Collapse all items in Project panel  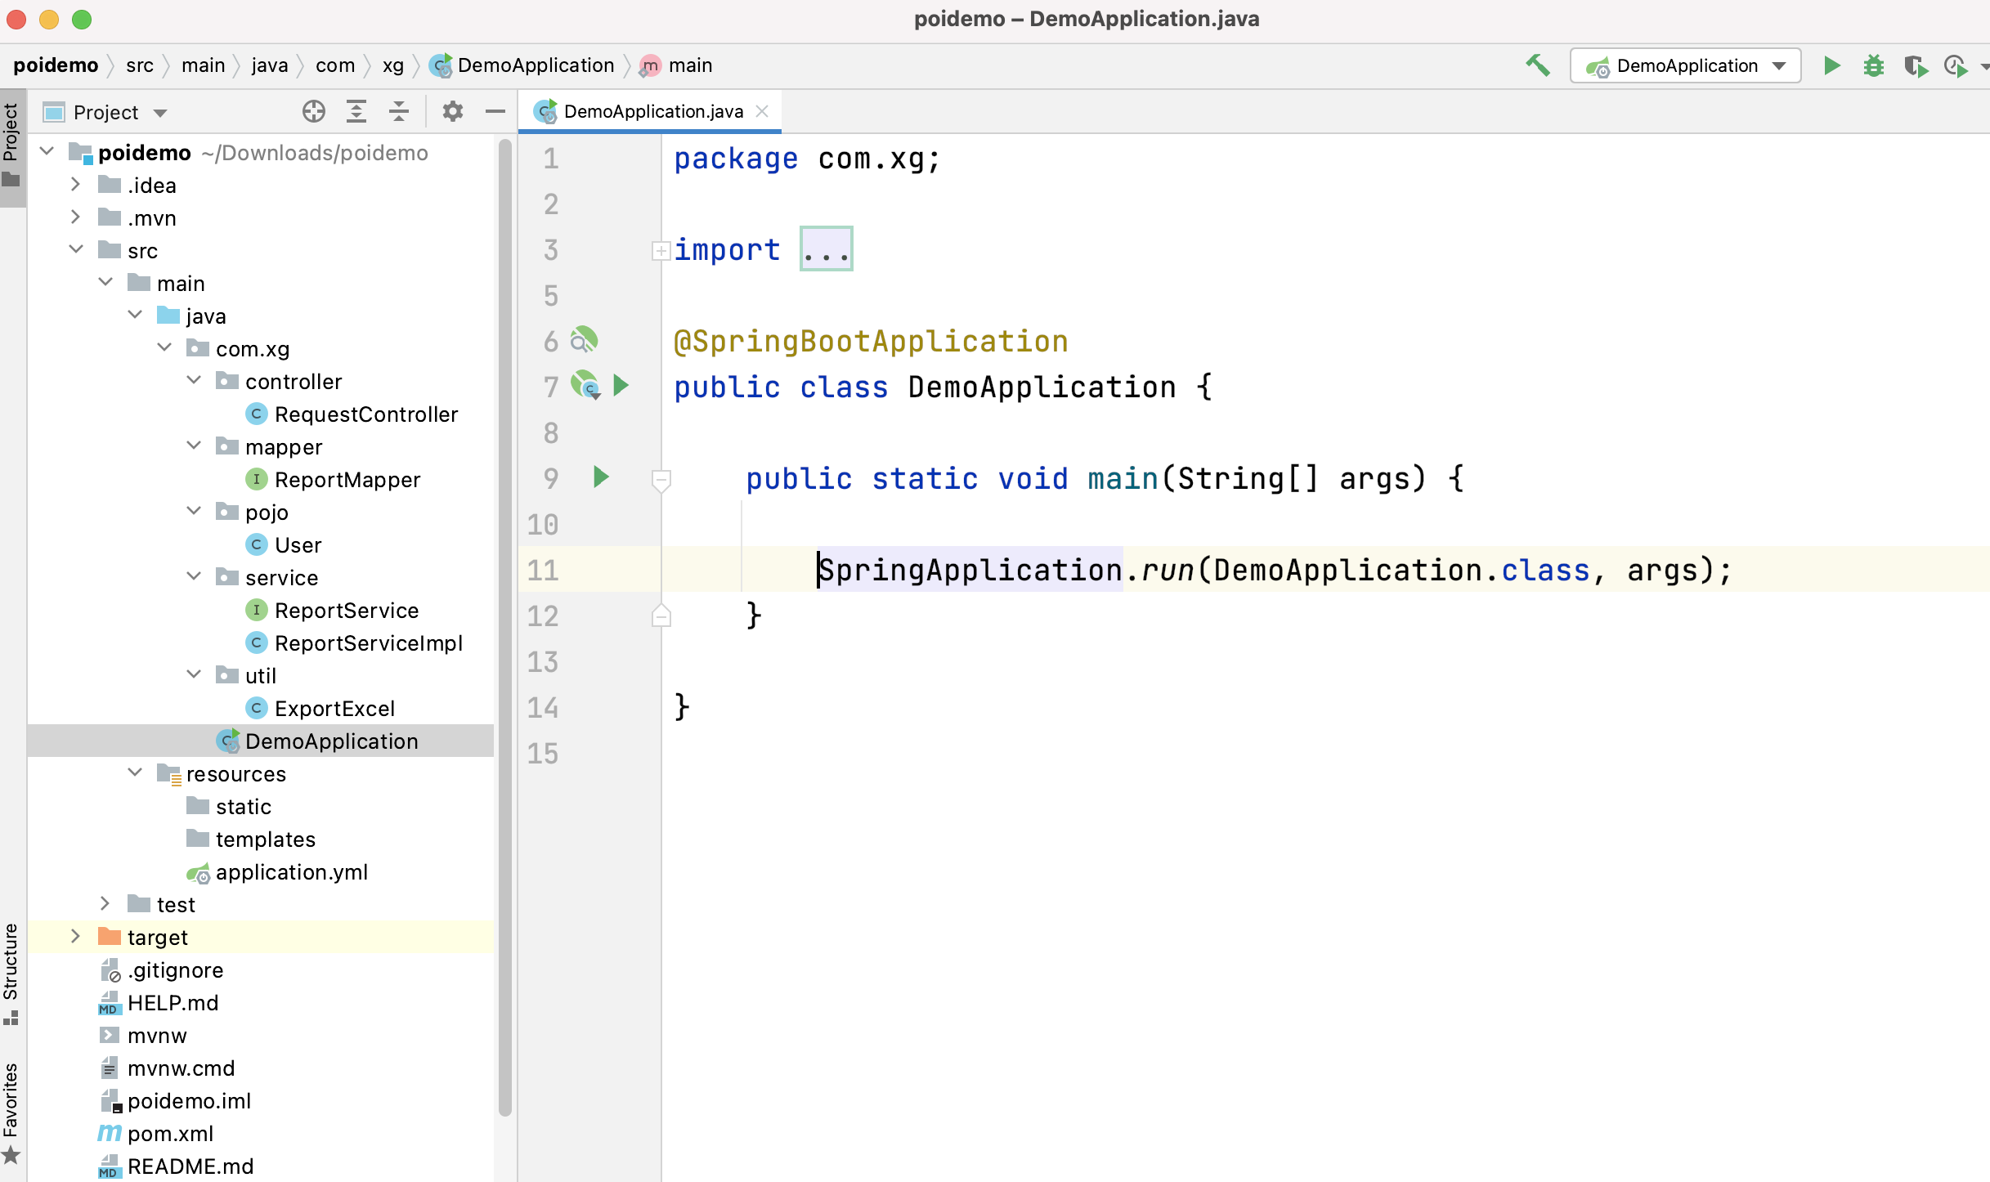399,111
